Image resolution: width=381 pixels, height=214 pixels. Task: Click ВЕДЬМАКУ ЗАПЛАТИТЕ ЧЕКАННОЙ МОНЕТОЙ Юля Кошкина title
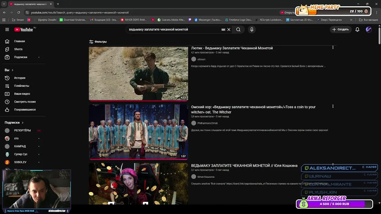point(244,166)
